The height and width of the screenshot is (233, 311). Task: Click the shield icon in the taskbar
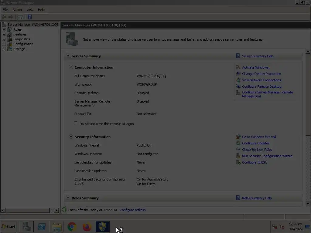pyautogui.click(x=102, y=226)
